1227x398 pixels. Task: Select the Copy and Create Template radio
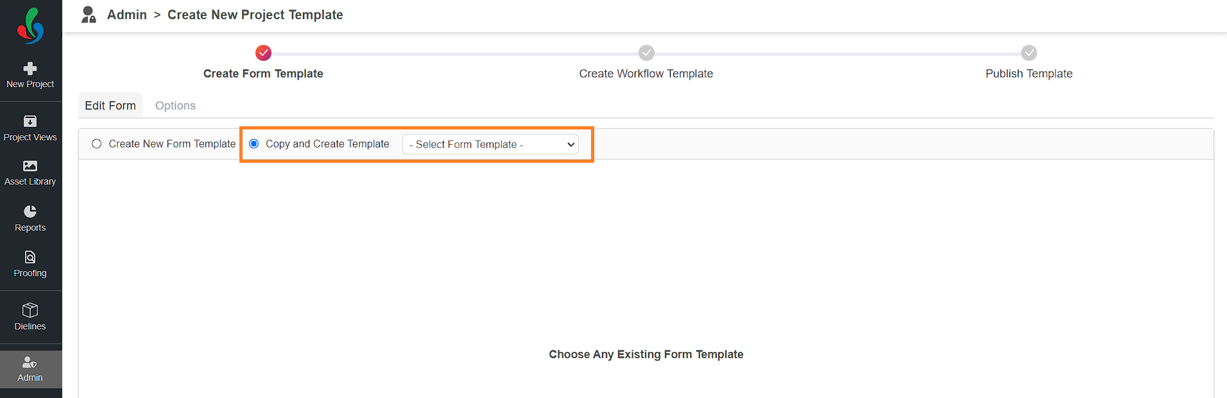[x=253, y=144]
